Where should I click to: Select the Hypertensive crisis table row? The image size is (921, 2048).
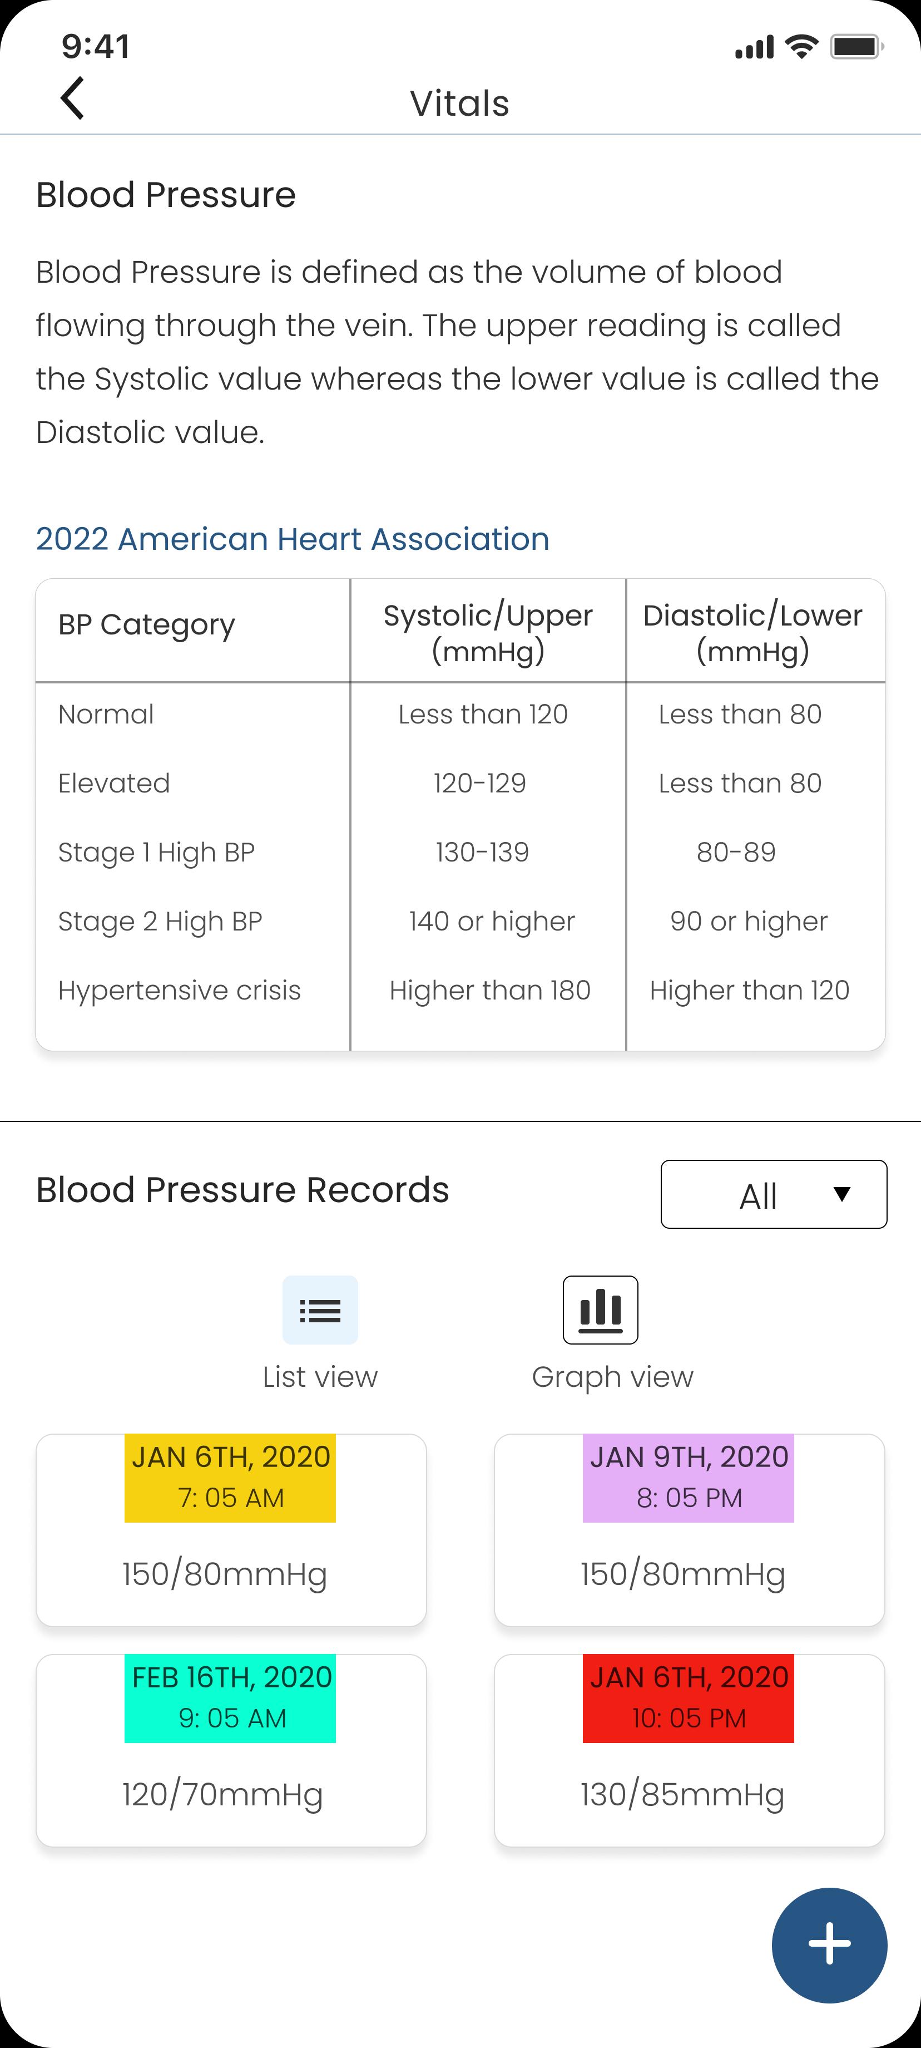[460, 990]
